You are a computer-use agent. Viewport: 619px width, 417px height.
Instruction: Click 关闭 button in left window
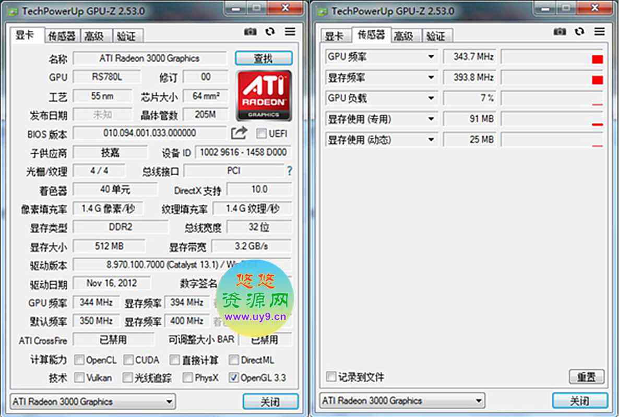tap(270, 402)
